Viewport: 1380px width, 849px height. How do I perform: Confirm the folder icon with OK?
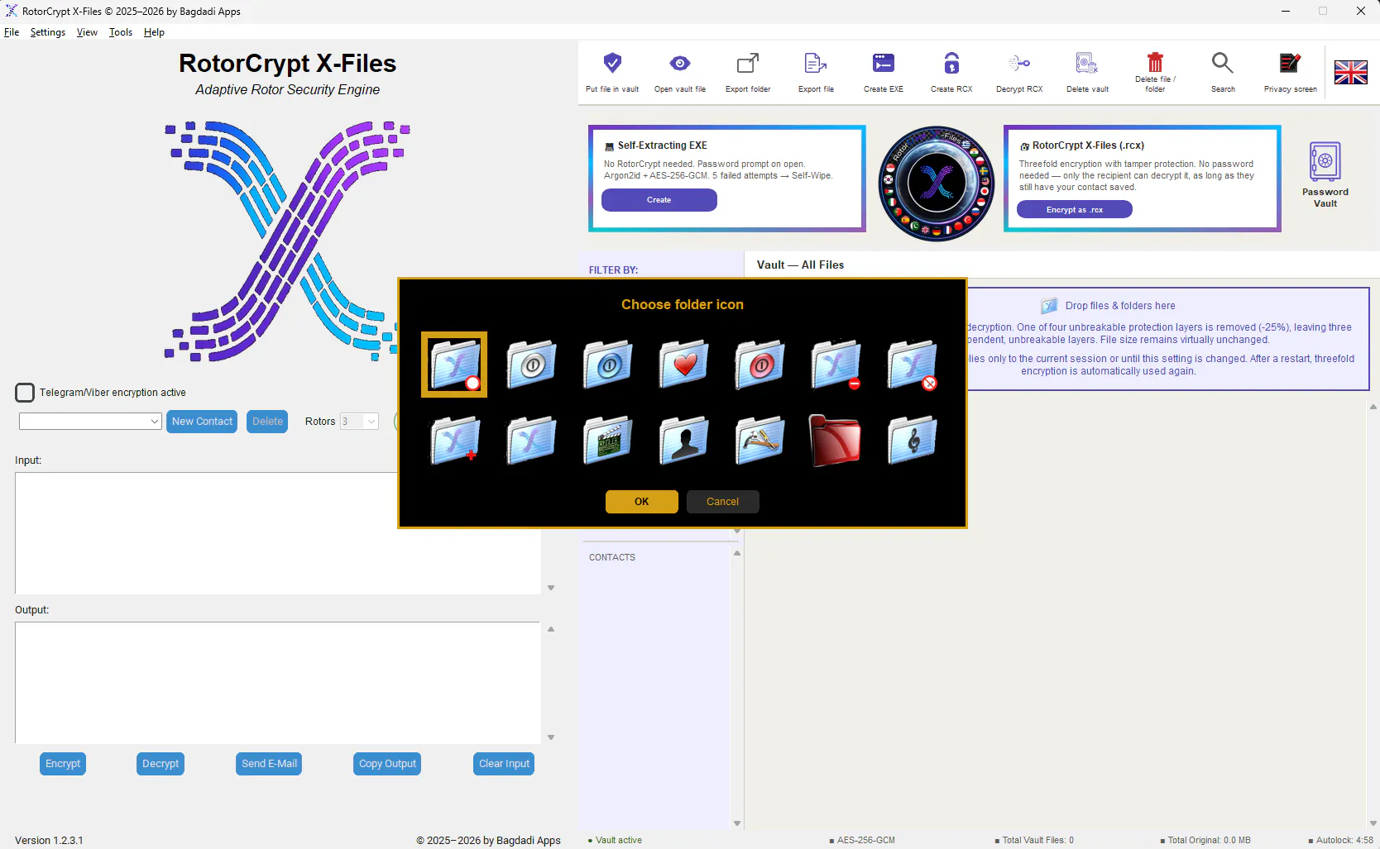pos(642,502)
